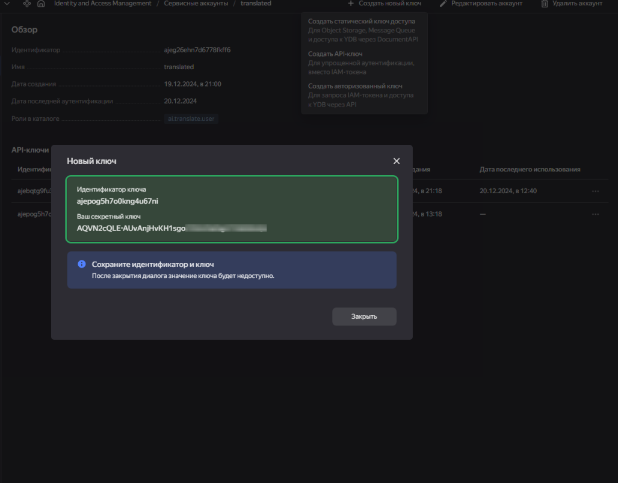618x483 pixels.
Task: Click the trash icon for Удалить аккаунт
Action: (545, 4)
